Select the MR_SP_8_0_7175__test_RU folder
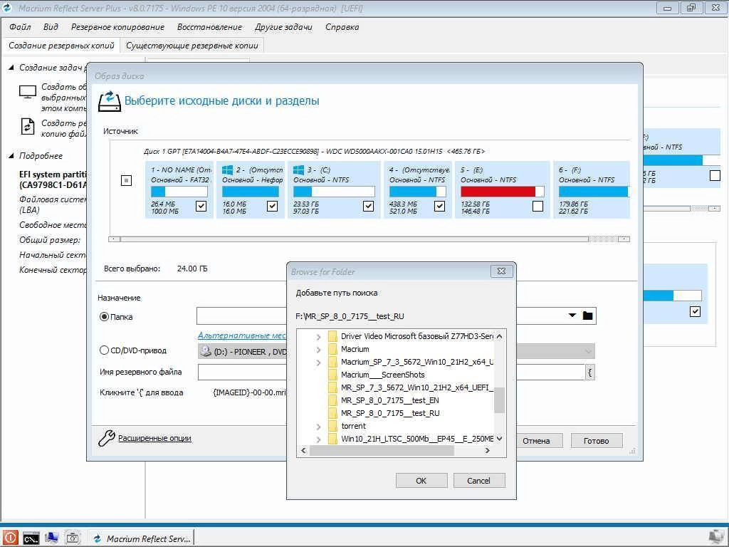The width and height of the screenshot is (729, 547). (390, 413)
